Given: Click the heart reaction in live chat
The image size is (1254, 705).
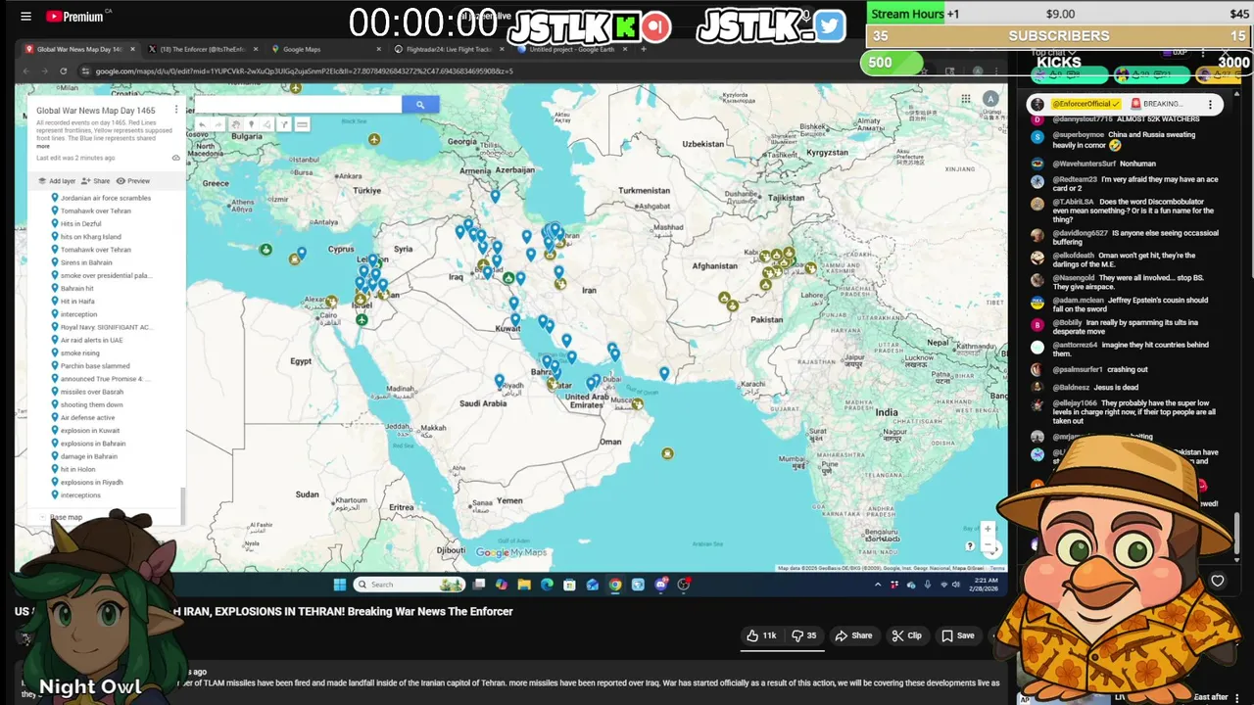Looking at the screenshot, I should click(x=1218, y=581).
